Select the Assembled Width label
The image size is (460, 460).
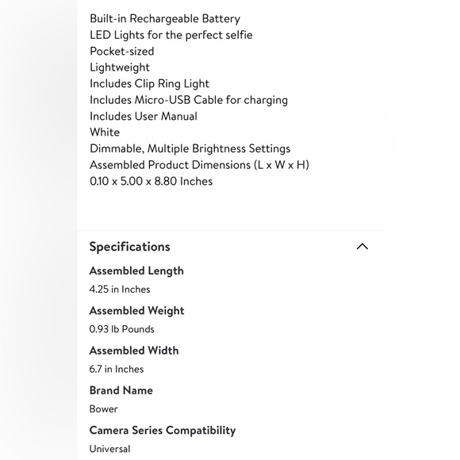tap(134, 351)
